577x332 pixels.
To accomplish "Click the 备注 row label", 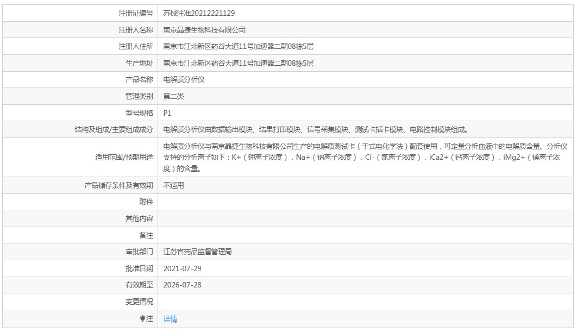I will 146,235.
